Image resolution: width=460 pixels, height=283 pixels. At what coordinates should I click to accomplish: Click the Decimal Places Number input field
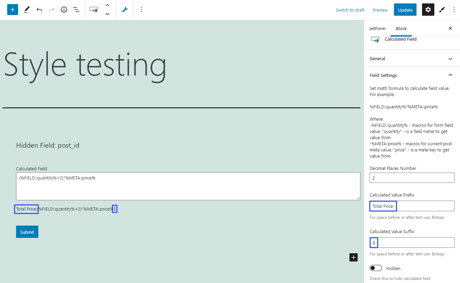412,178
